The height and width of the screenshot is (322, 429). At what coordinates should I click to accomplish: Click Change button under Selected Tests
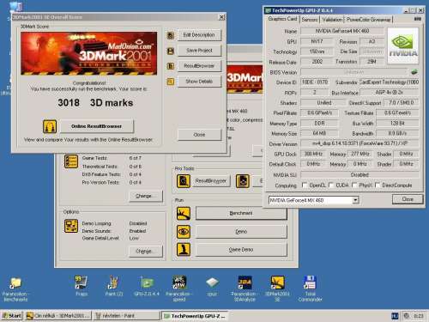[x=146, y=196]
